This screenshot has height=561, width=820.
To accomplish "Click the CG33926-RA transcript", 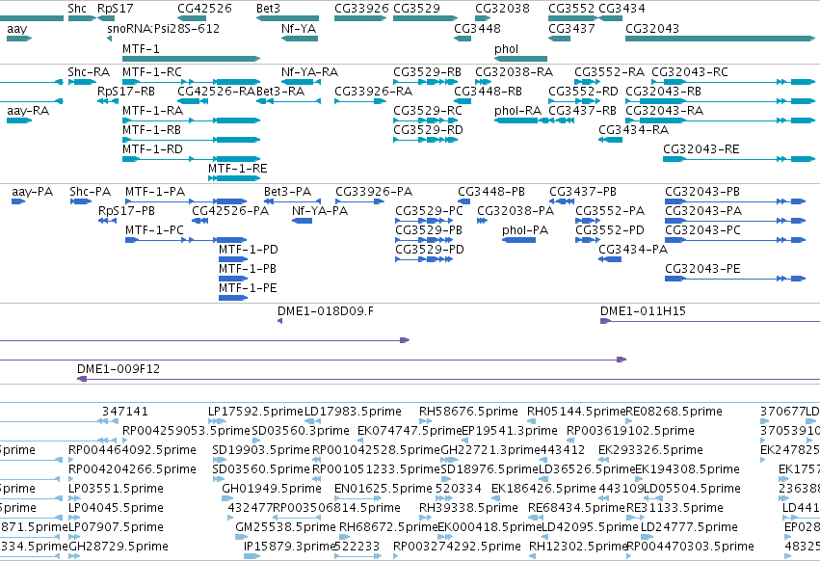I will (360, 101).
